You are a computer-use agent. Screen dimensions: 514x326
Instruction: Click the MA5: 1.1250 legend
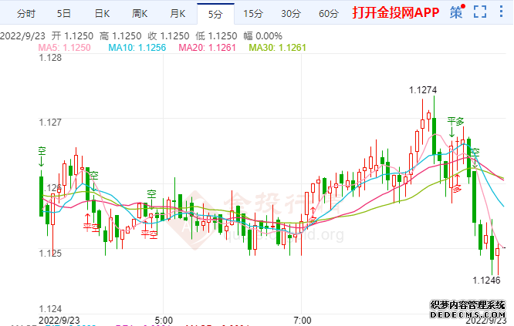[x=64, y=48]
